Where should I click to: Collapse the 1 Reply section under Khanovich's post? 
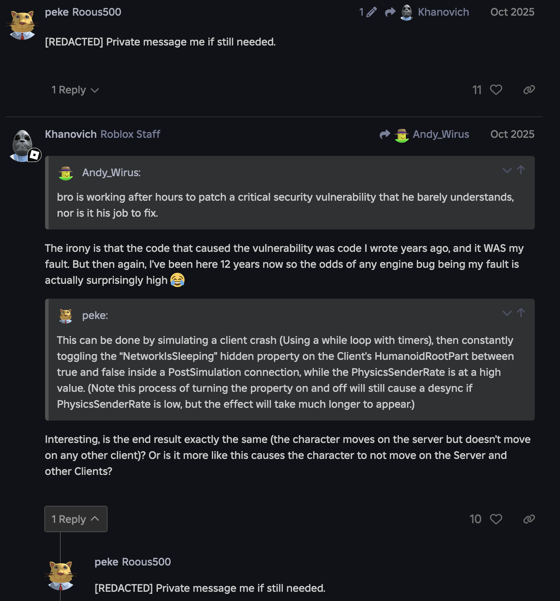76,519
